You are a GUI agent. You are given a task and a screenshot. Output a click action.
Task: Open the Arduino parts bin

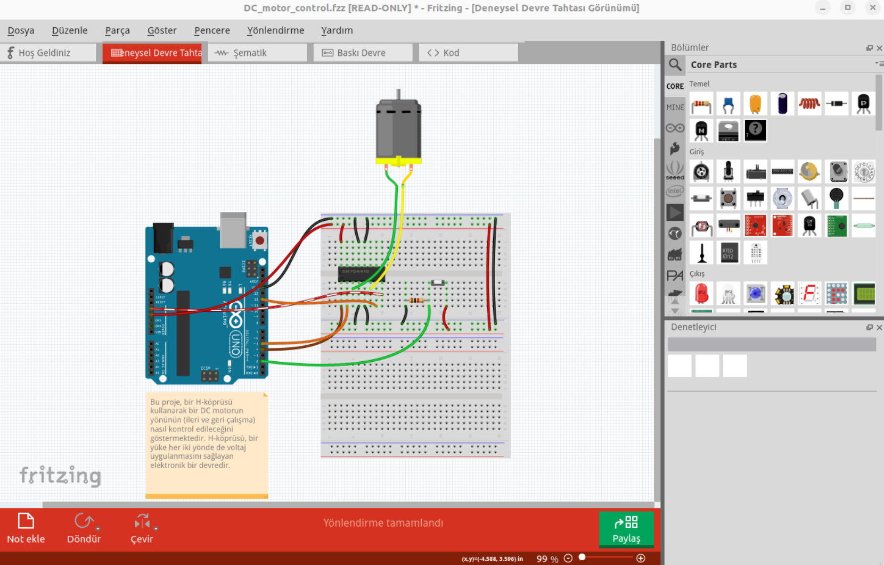tap(675, 128)
